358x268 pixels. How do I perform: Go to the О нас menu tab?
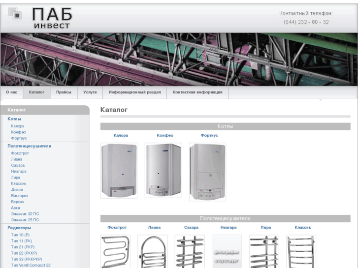[x=12, y=92]
